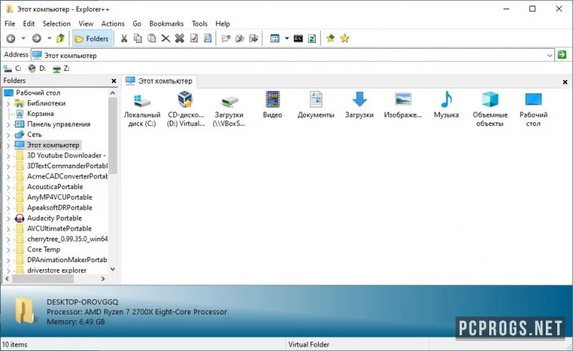The height and width of the screenshot is (351, 573).
Task: Open the Go menu
Action: (x=137, y=24)
